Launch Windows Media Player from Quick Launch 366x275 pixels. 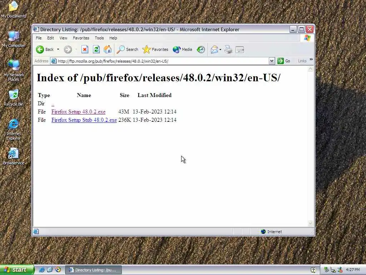pyautogui.click(x=58, y=270)
